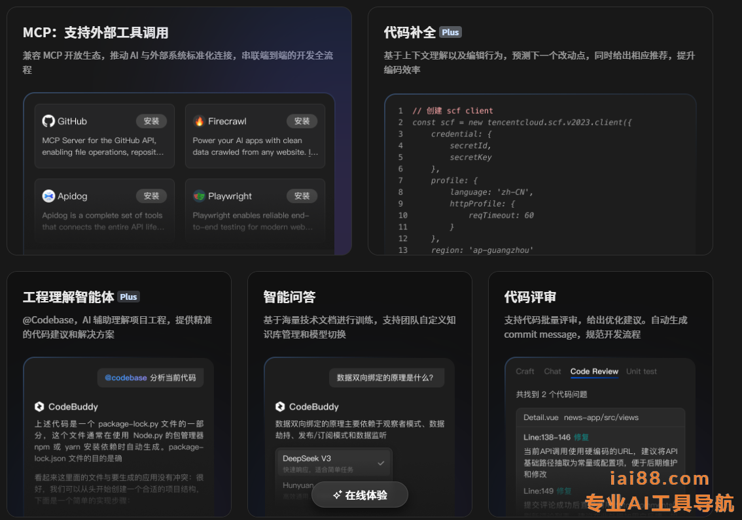Viewport: 742px width, 520px height.
Task: Select the DeepSeek V3 model option
Action: [x=334, y=463]
